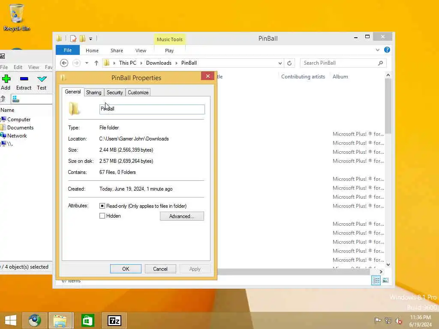
Task: Select Network in the 7-Zip list
Action: pos(17,136)
